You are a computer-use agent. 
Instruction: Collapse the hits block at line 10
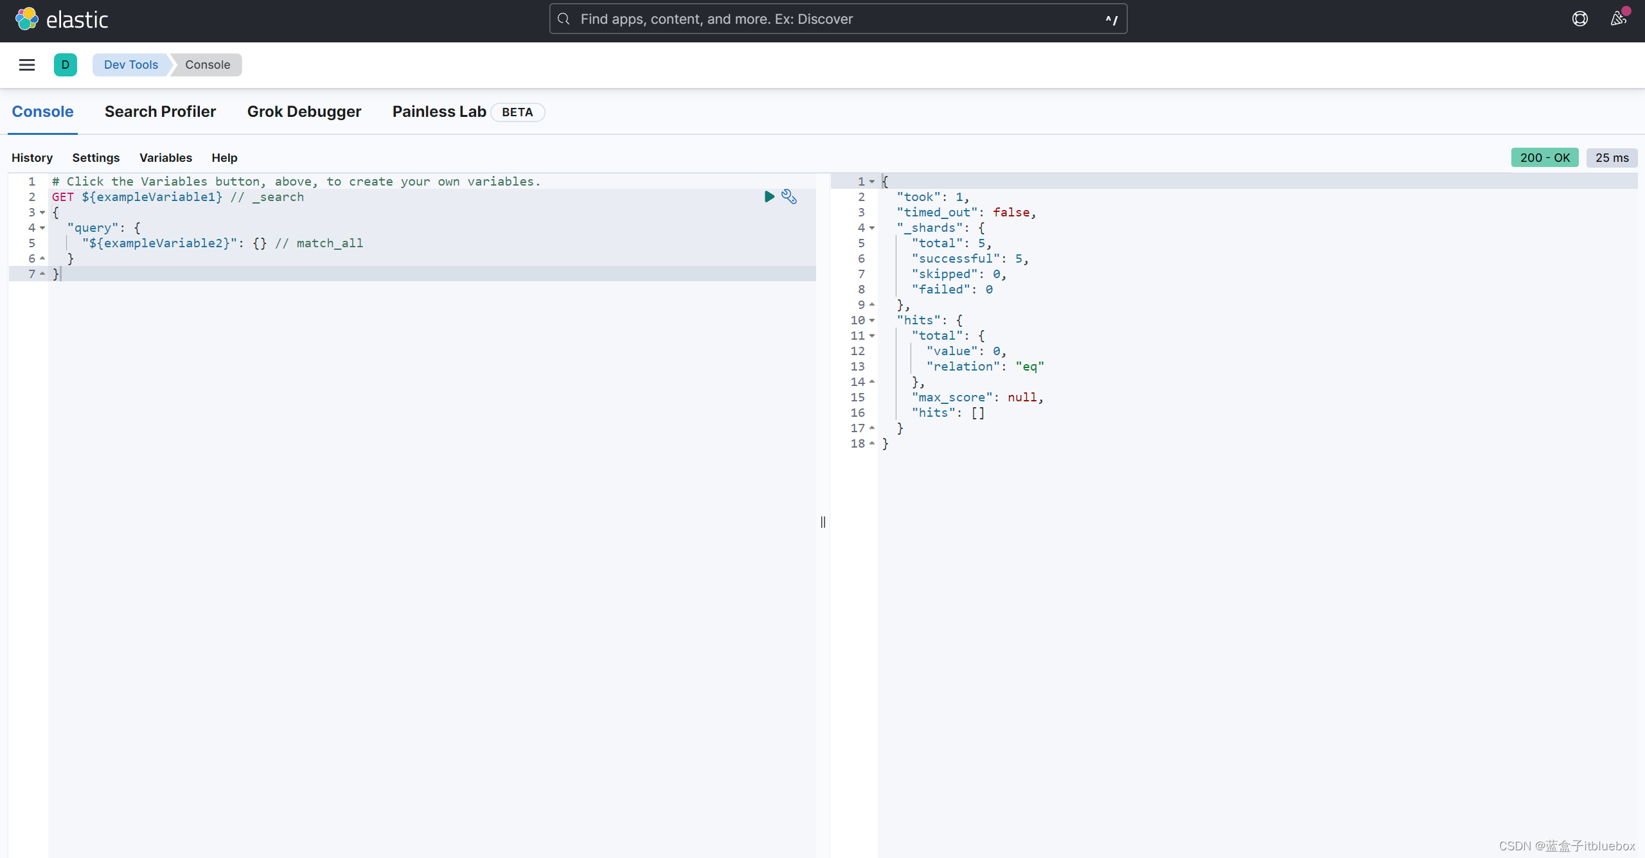pos(872,320)
